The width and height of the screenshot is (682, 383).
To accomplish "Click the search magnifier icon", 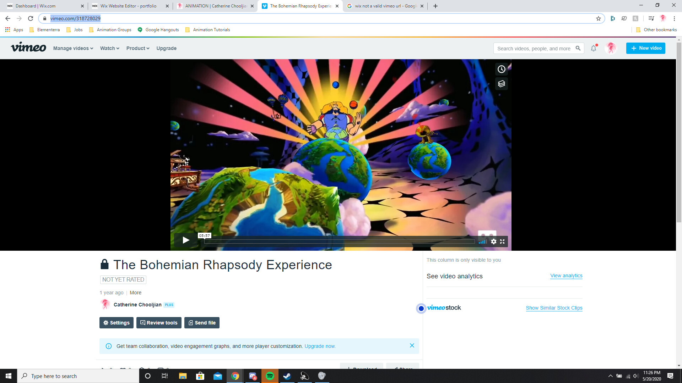I will pyautogui.click(x=578, y=48).
